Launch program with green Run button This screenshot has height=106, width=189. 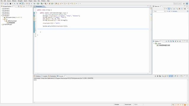coord(38,4)
